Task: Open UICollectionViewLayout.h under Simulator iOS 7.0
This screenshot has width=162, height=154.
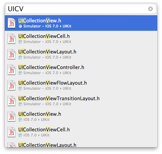Action: pyautogui.click(x=81, y=54)
